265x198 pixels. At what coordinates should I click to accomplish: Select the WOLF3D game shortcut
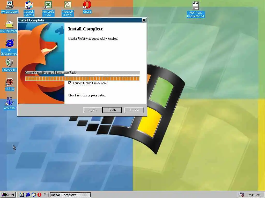10,104
